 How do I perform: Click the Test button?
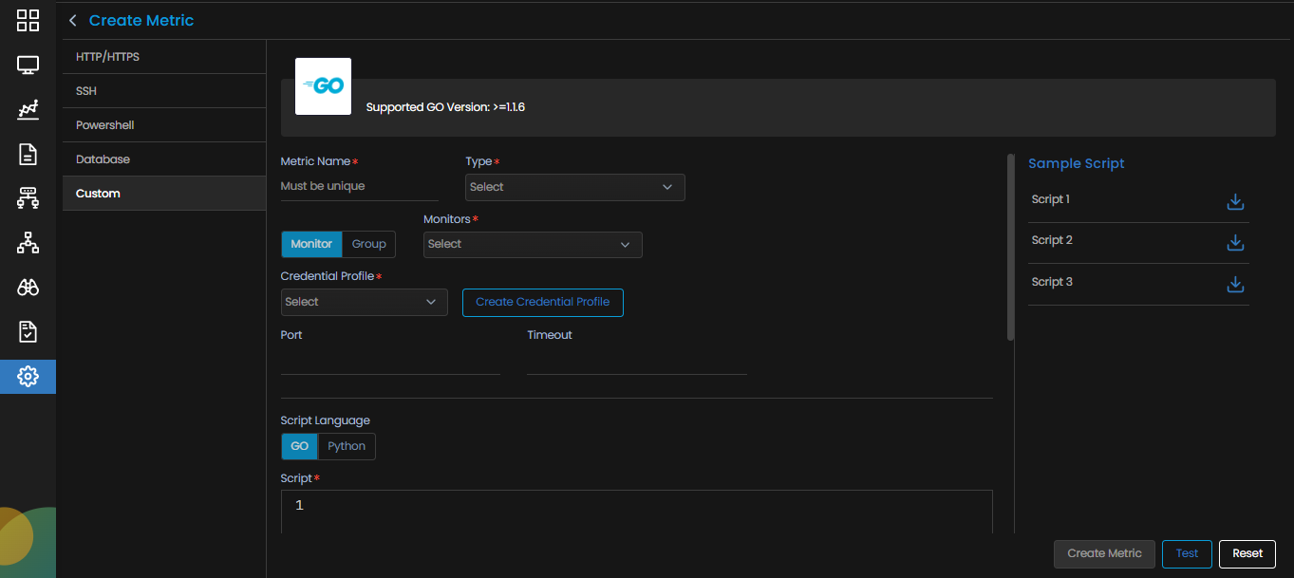point(1187,553)
